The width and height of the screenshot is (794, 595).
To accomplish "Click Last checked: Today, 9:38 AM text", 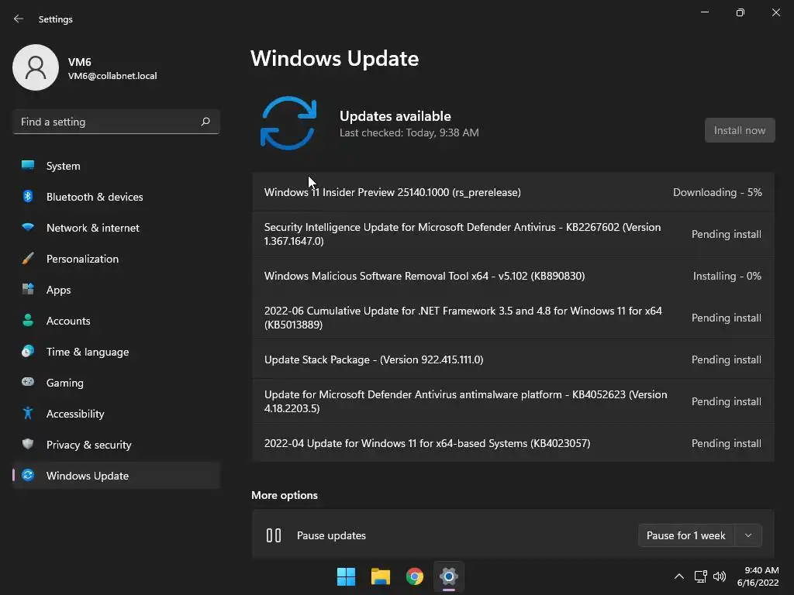I will [409, 132].
